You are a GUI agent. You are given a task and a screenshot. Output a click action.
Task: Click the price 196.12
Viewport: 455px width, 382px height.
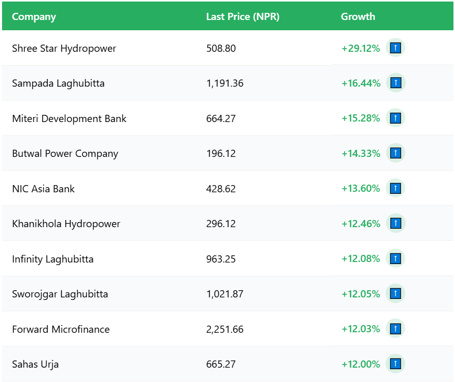221,154
